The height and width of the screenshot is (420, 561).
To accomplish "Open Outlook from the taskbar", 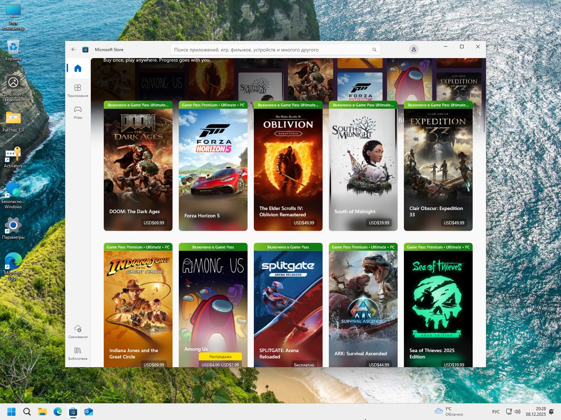I will [89, 412].
